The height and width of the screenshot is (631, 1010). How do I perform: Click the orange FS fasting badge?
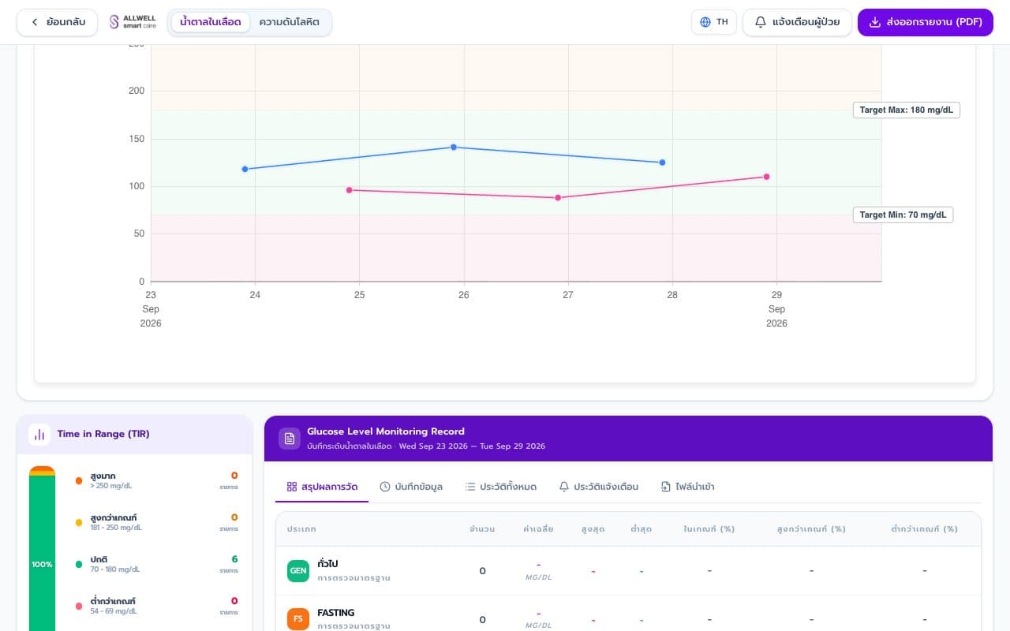click(x=298, y=619)
